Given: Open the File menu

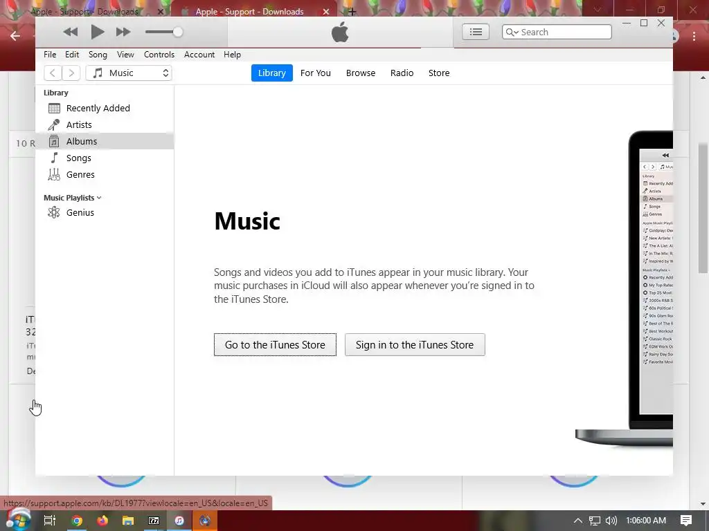Looking at the screenshot, I should tap(50, 55).
